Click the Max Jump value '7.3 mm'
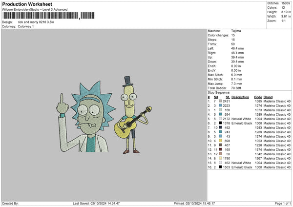Image resolution: width=293 pixels, height=207 pixels. pyautogui.click(x=236, y=83)
